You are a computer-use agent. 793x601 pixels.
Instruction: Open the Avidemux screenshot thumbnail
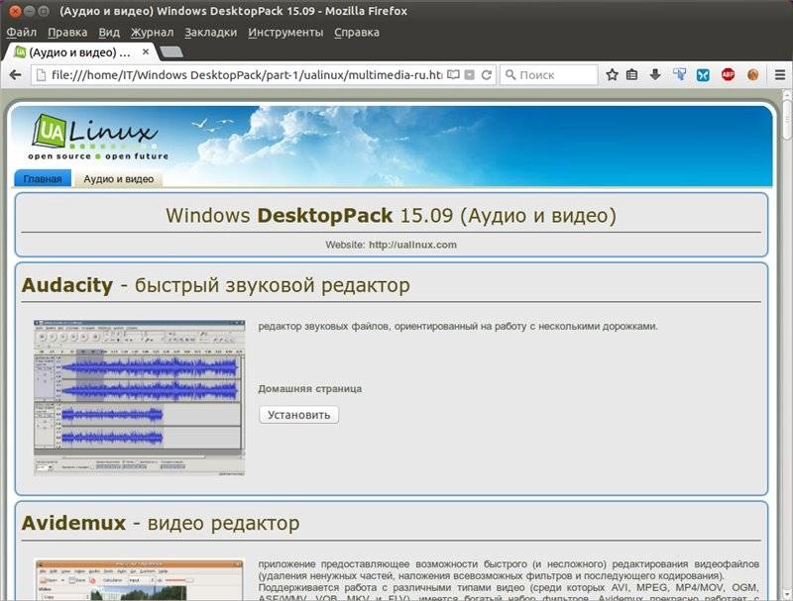point(139,579)
